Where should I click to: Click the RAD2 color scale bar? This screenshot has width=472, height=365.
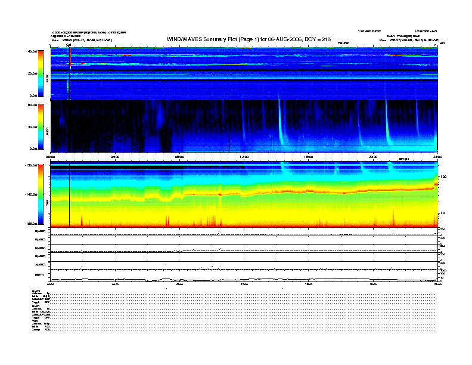click(41, 73)
